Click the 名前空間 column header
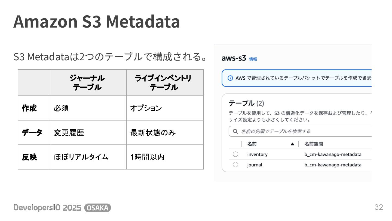 pyautogui.click(x=314, y=144)
